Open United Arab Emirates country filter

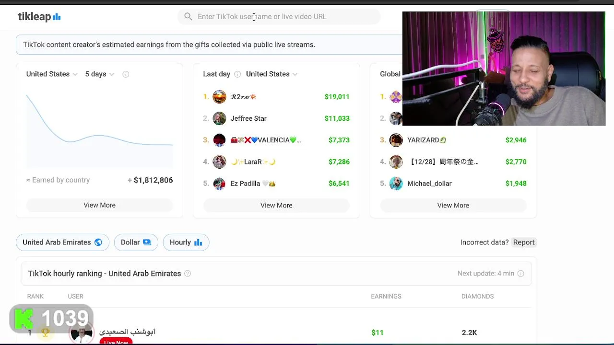point(62,242)
